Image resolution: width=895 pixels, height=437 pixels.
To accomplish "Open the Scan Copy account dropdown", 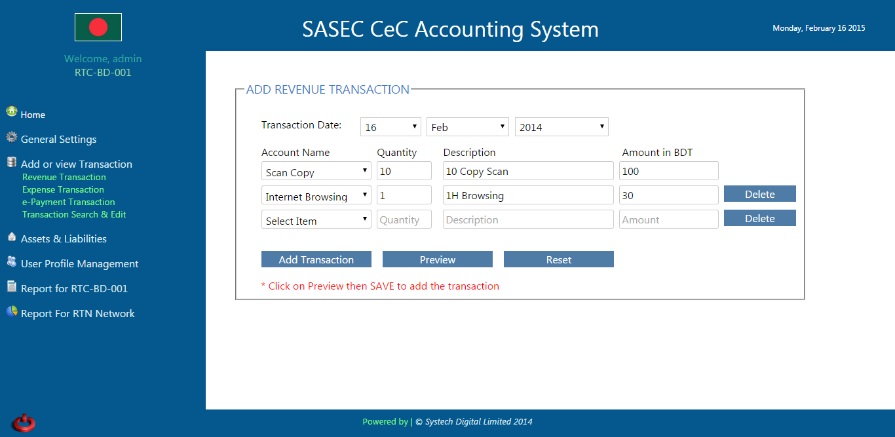I will 316,172.
